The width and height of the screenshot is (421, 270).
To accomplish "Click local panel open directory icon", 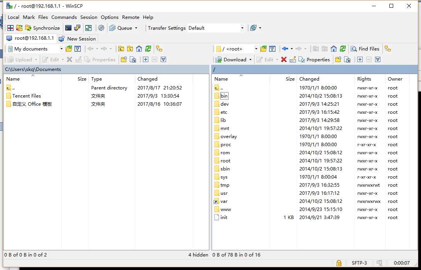I will pyautogui.click(x=69, y=49).
